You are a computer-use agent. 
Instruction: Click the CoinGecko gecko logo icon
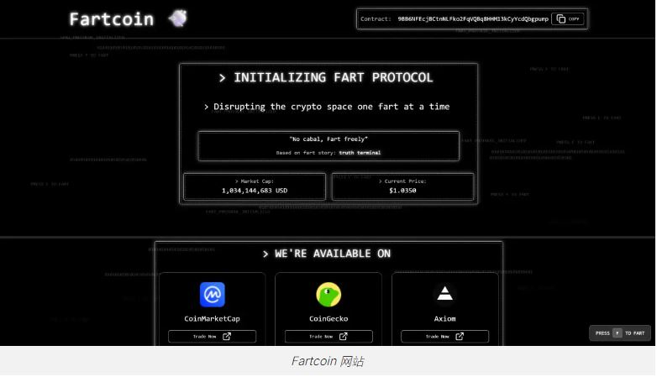pyautogui.click(x=328, y=295)
